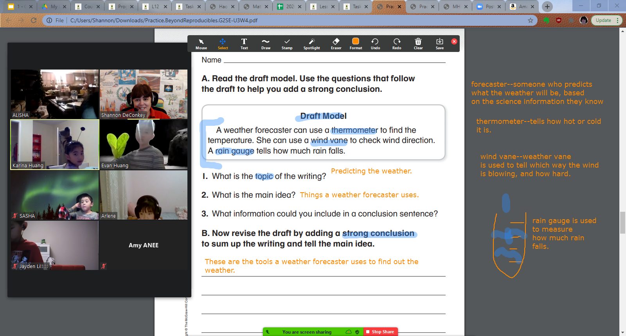Select SASHA's video thumbnail
The image size is (626, 336).
coord(55,195)
